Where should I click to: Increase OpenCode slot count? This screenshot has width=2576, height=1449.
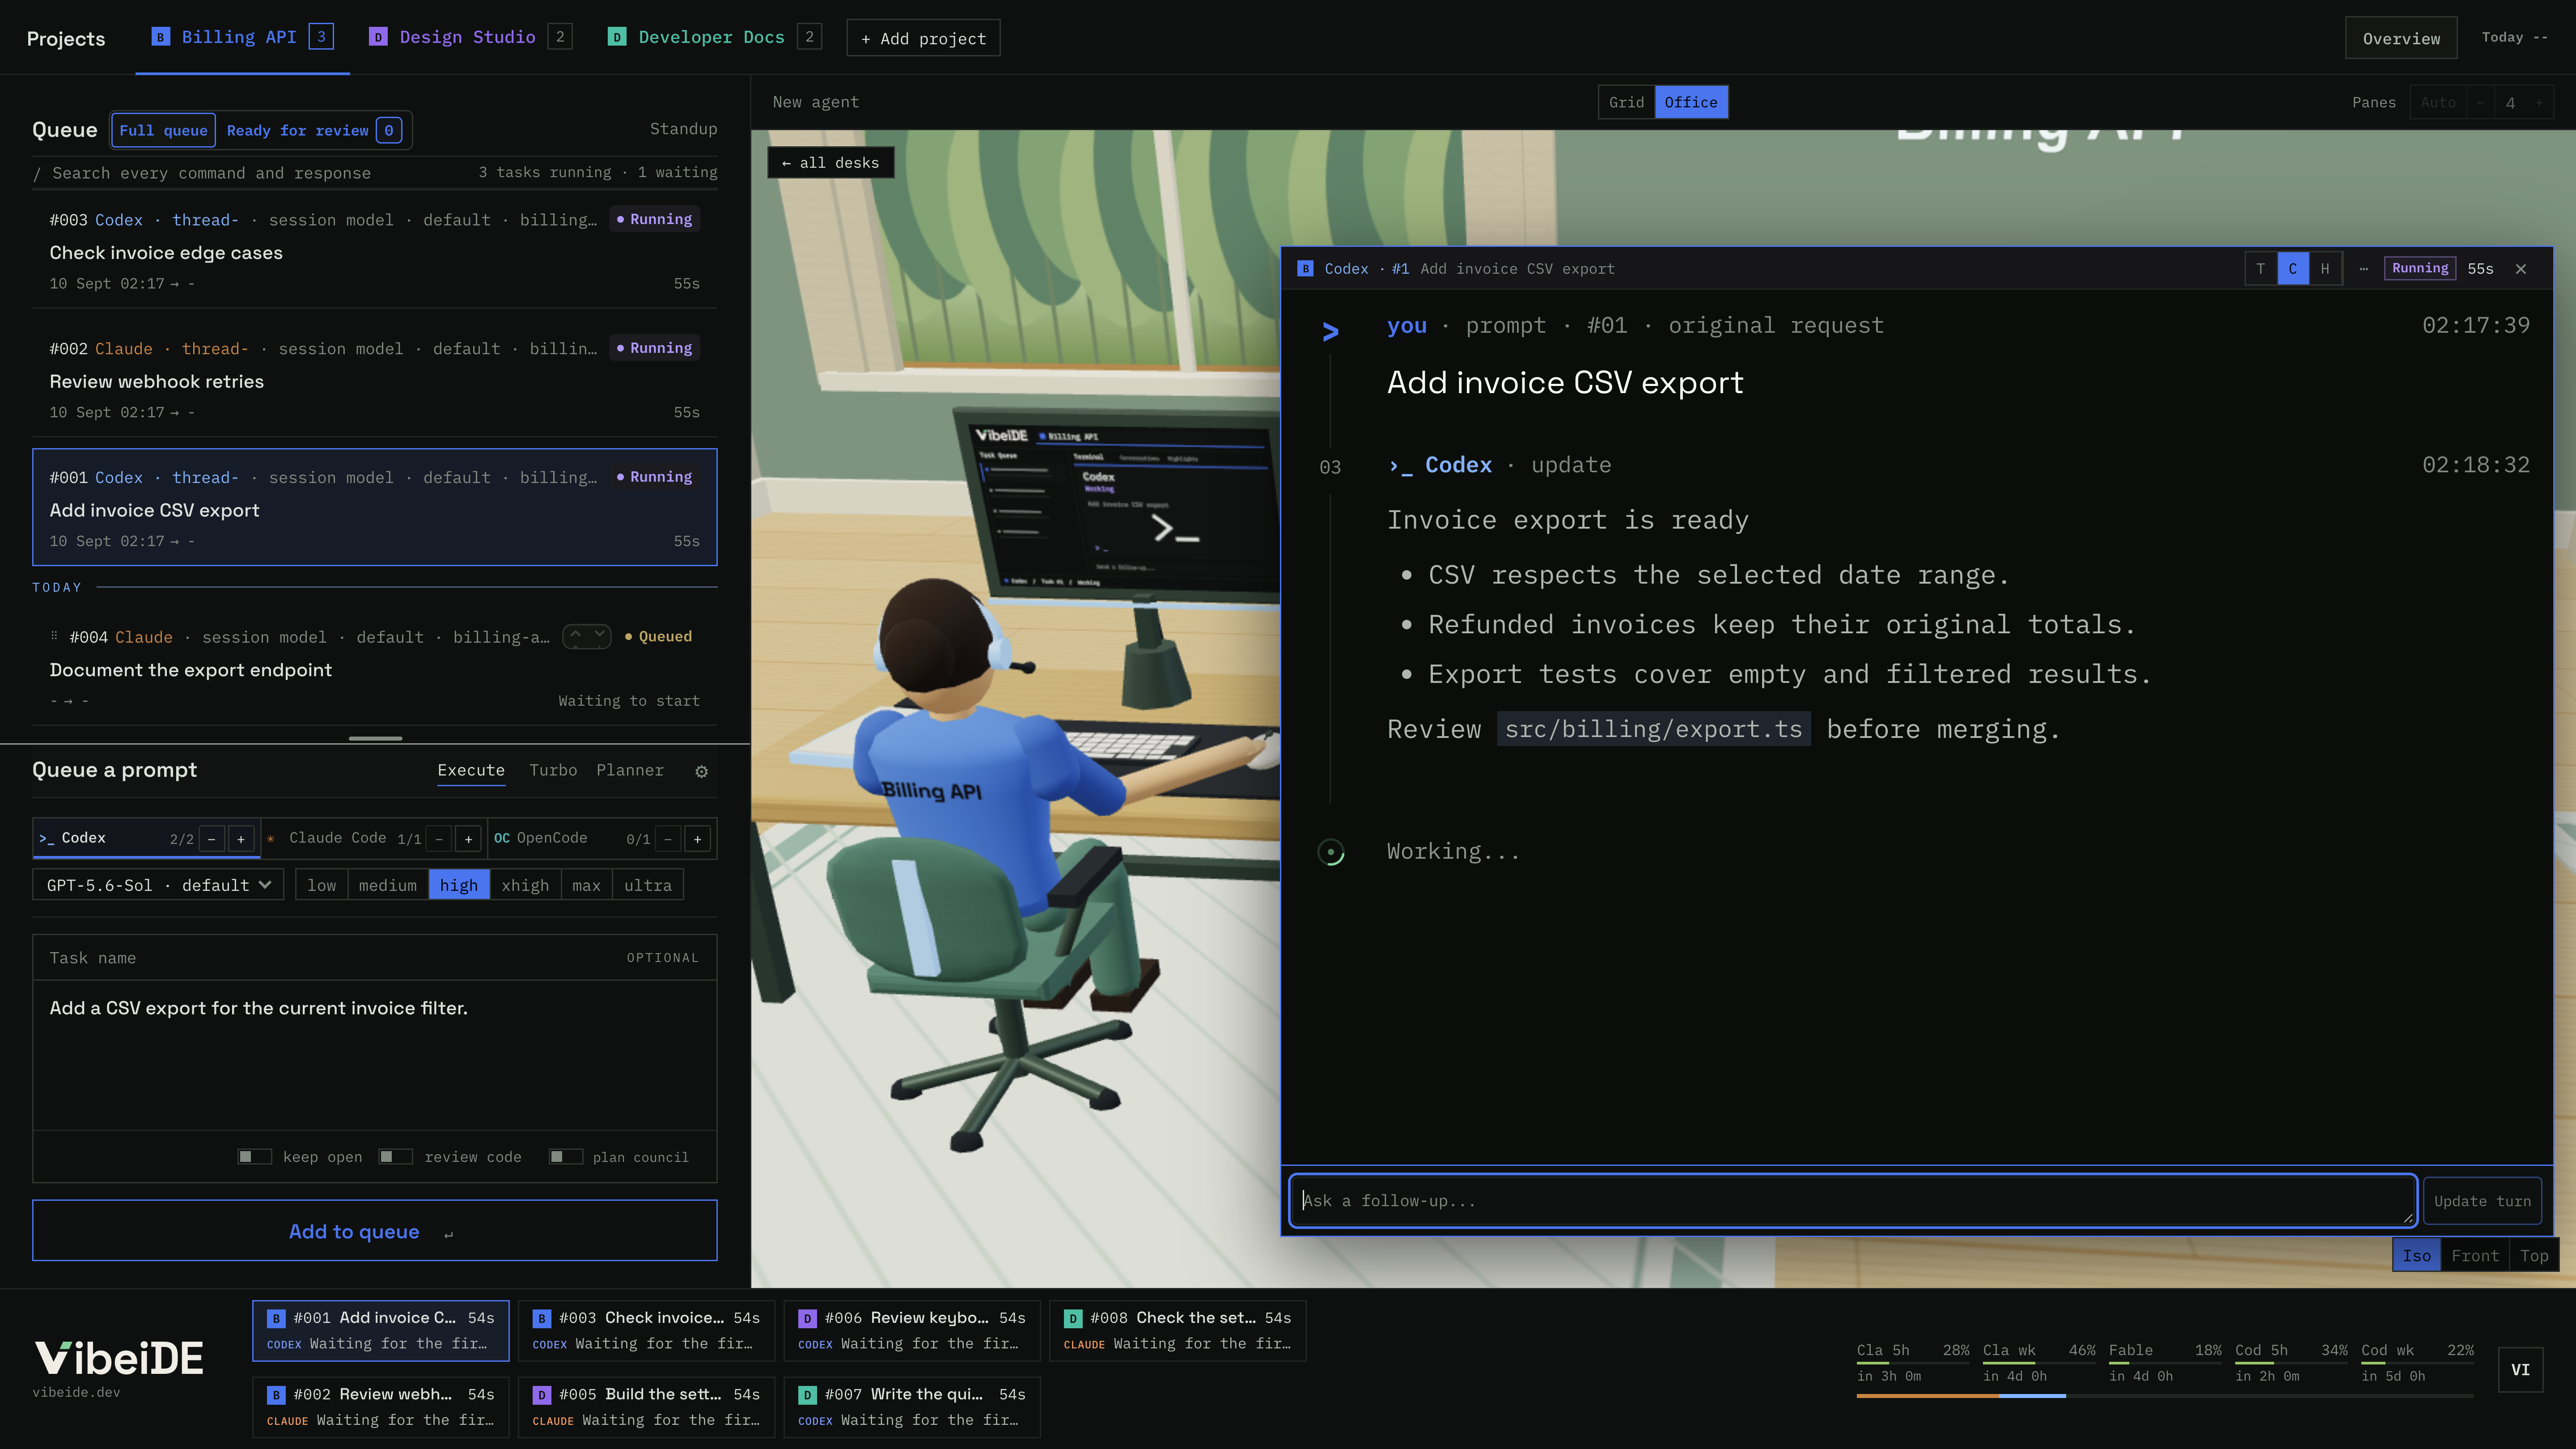point(698,839)
